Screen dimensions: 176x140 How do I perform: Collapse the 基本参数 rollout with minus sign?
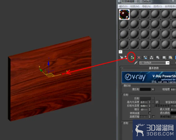(x=123, y=68)
